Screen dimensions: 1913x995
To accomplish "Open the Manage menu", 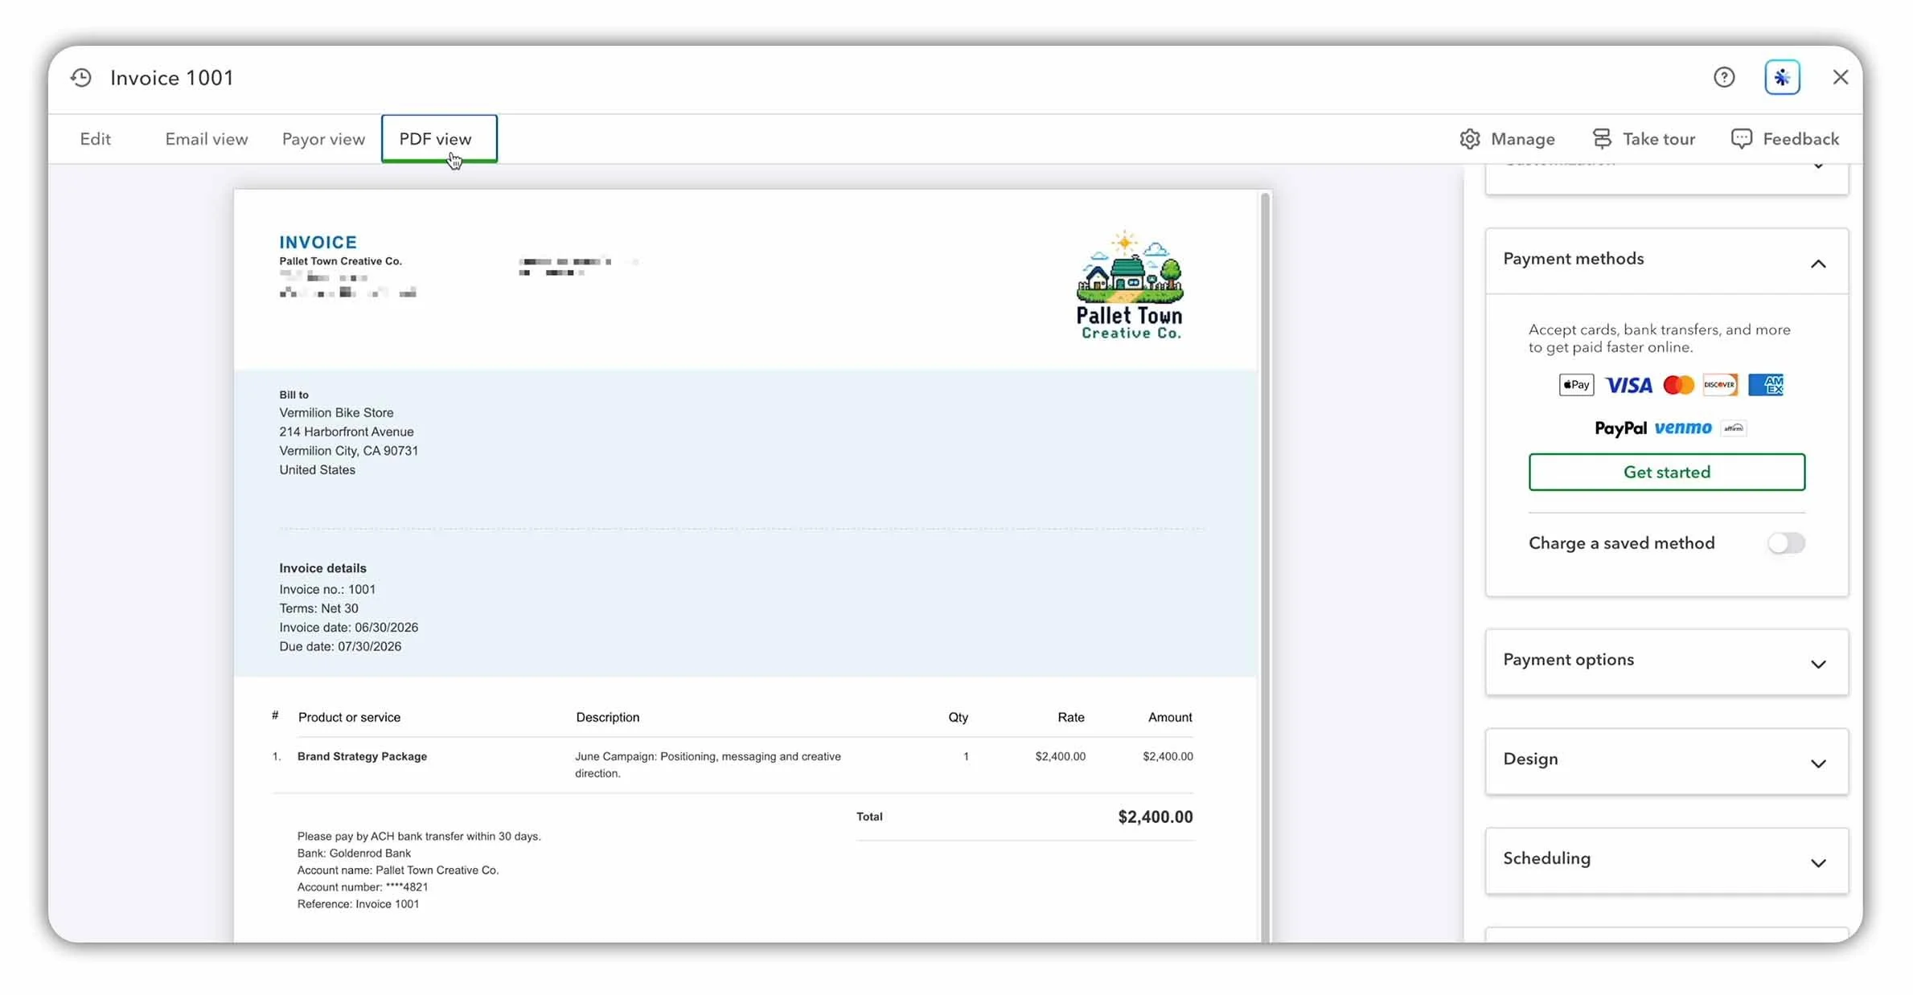I will 1507,139.
